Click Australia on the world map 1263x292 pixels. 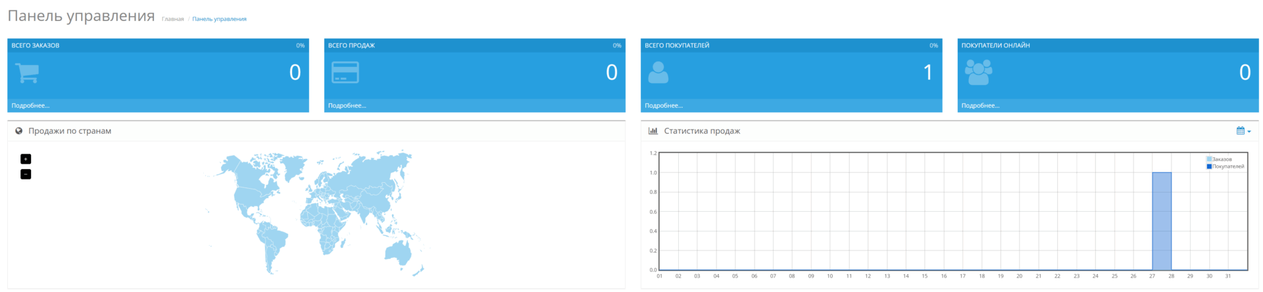point(399,252)
